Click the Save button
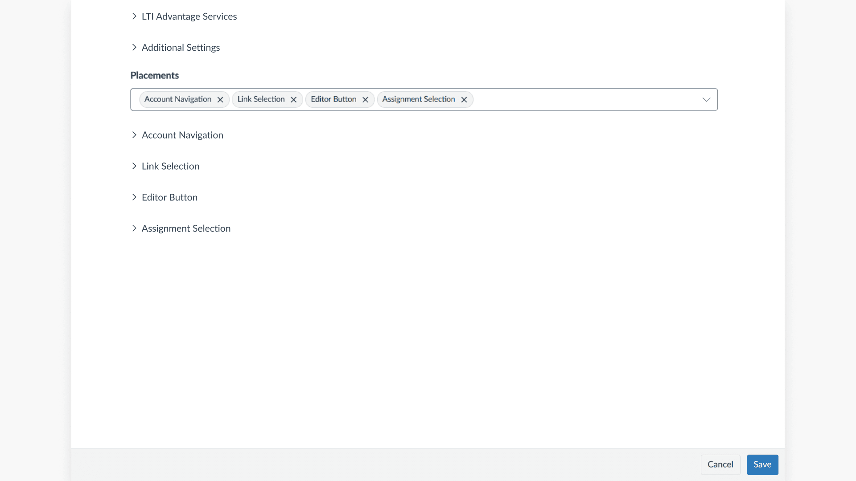The width and height of the screenshot is (856, 481). click(762, 465)
